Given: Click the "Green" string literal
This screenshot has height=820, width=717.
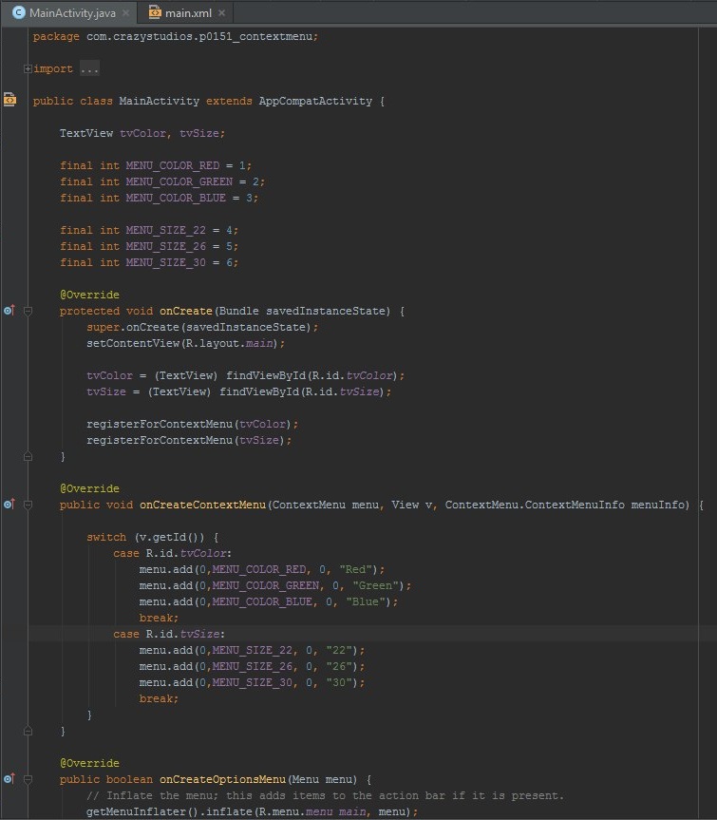Looking at the screenshot, I should [375, 585].
